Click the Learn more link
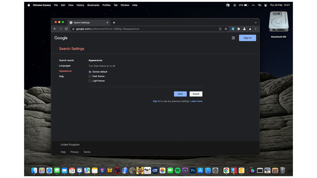This screenshot has height=178, width=317. [196, 101]
